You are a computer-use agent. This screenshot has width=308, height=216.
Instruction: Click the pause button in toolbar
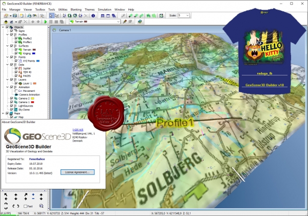click(x=51, y=22)
